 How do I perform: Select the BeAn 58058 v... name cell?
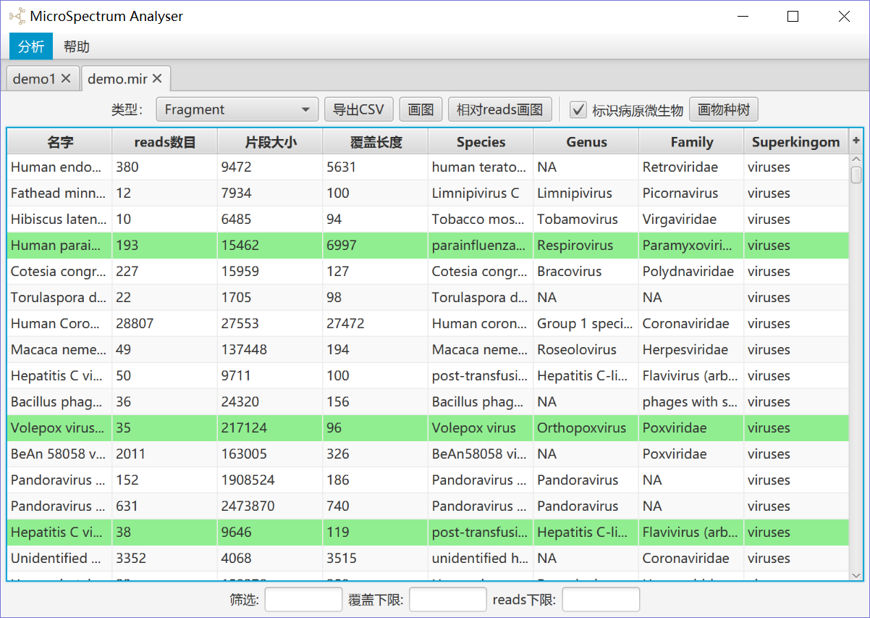(59, 454)
